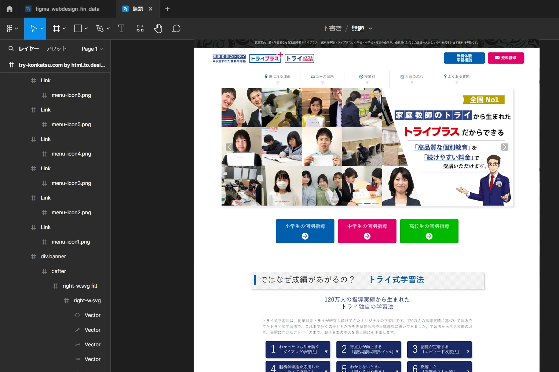
Task: Click 入会の流れ nav item in canvas
Action: (x=412, y=77)
